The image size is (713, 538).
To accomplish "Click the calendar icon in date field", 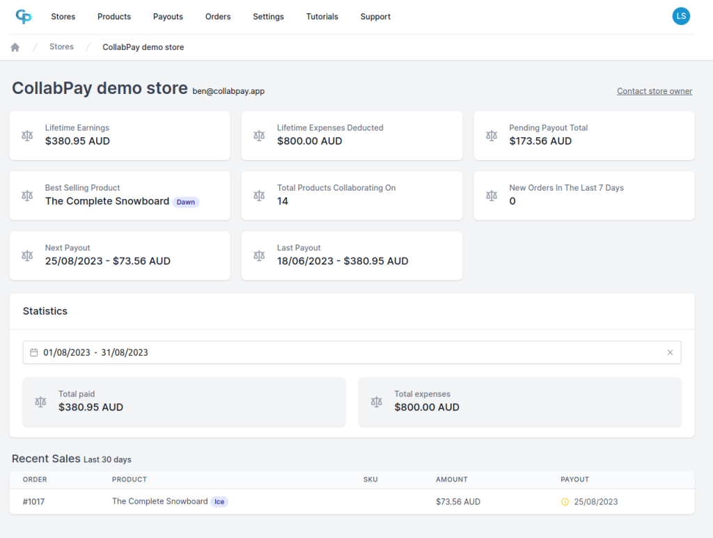I will 33,353.
